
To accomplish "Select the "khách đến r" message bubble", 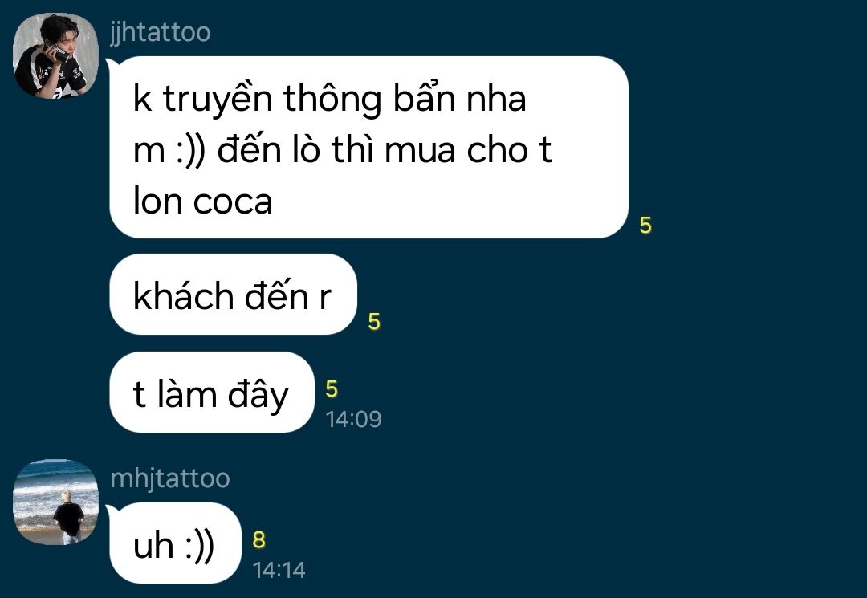I will (x=234, y=295).
